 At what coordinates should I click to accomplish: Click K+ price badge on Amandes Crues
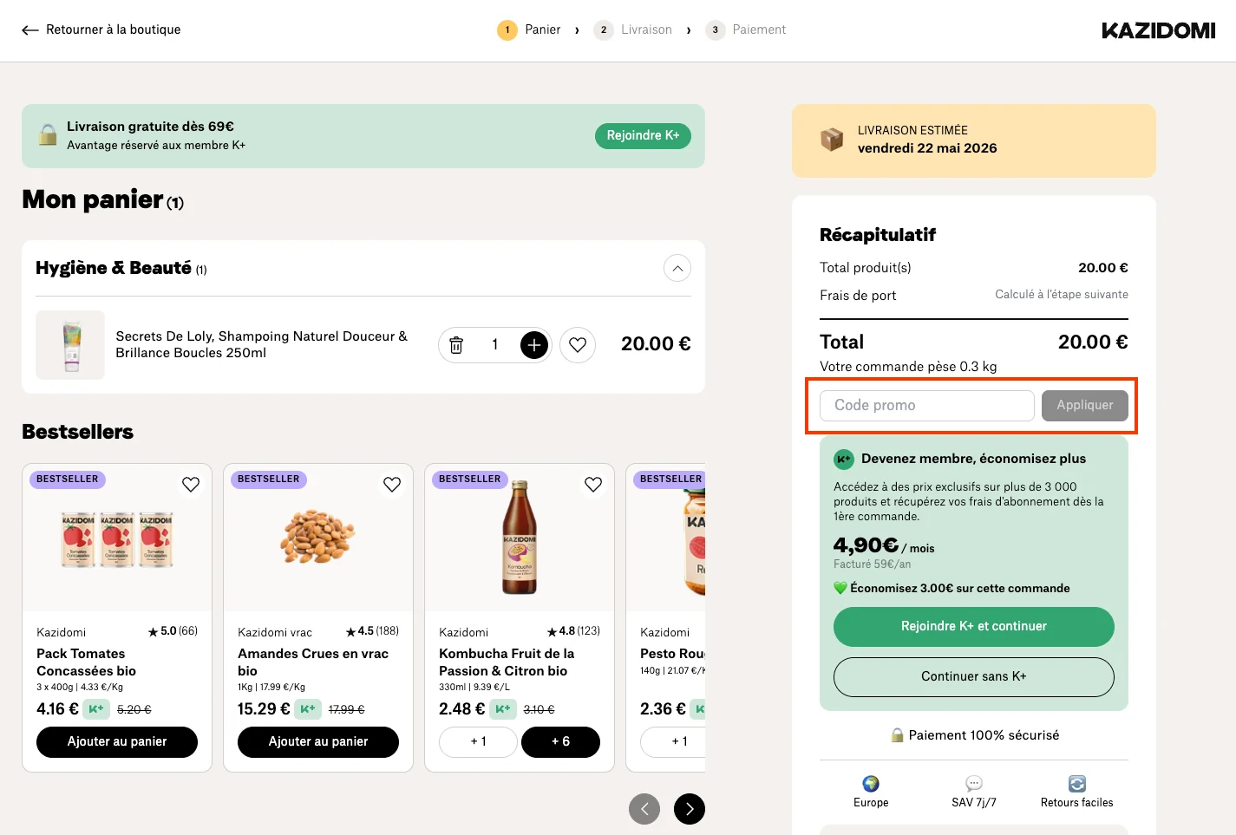click(308, 709)
